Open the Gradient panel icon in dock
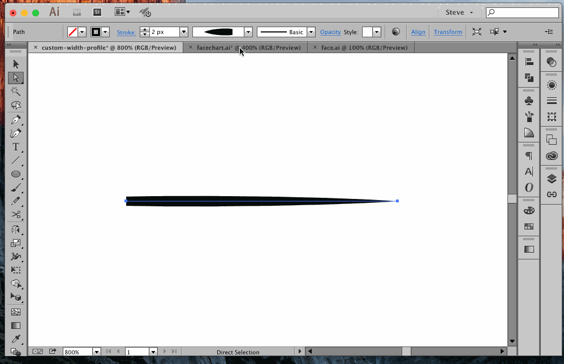Screen dimensions: 564x364 (x=529, y=249)
